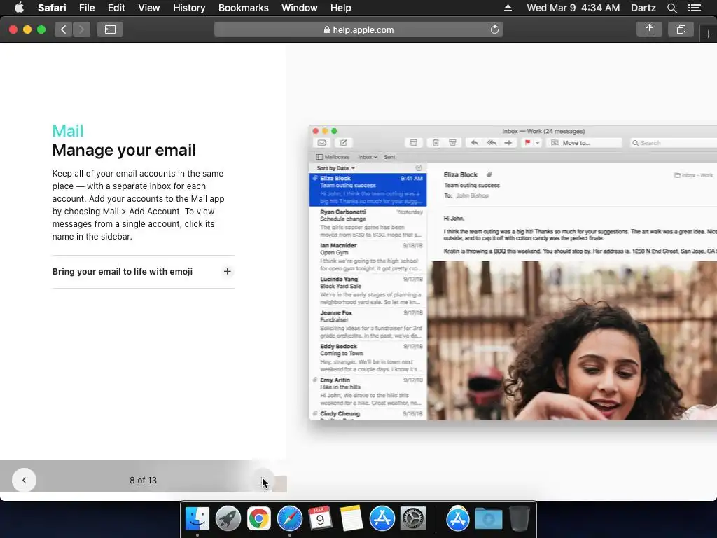The height and width of the screenshot is (538, 717).
Task: Open Finder from the Dock
Action: click(x=197, y=519)
